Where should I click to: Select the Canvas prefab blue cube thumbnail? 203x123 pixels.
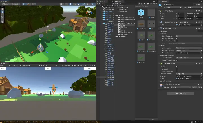[x=141, y=13]
